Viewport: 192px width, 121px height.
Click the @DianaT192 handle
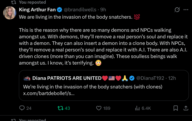[x=150, y=78]
